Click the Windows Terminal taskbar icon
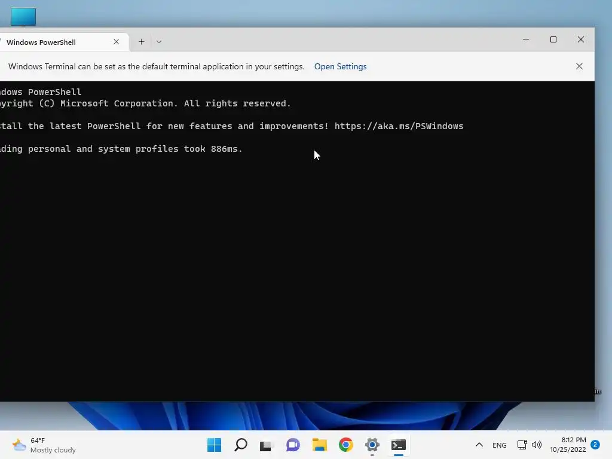 pos(399,445)
